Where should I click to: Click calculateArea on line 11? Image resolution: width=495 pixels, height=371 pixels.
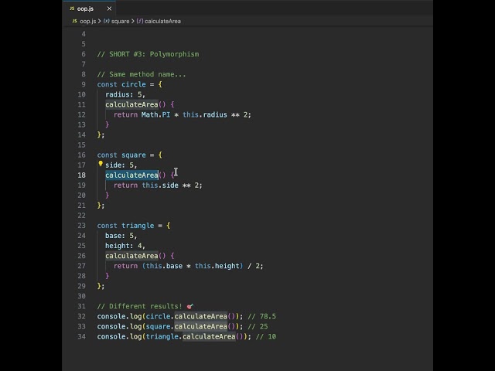[131, 104]
